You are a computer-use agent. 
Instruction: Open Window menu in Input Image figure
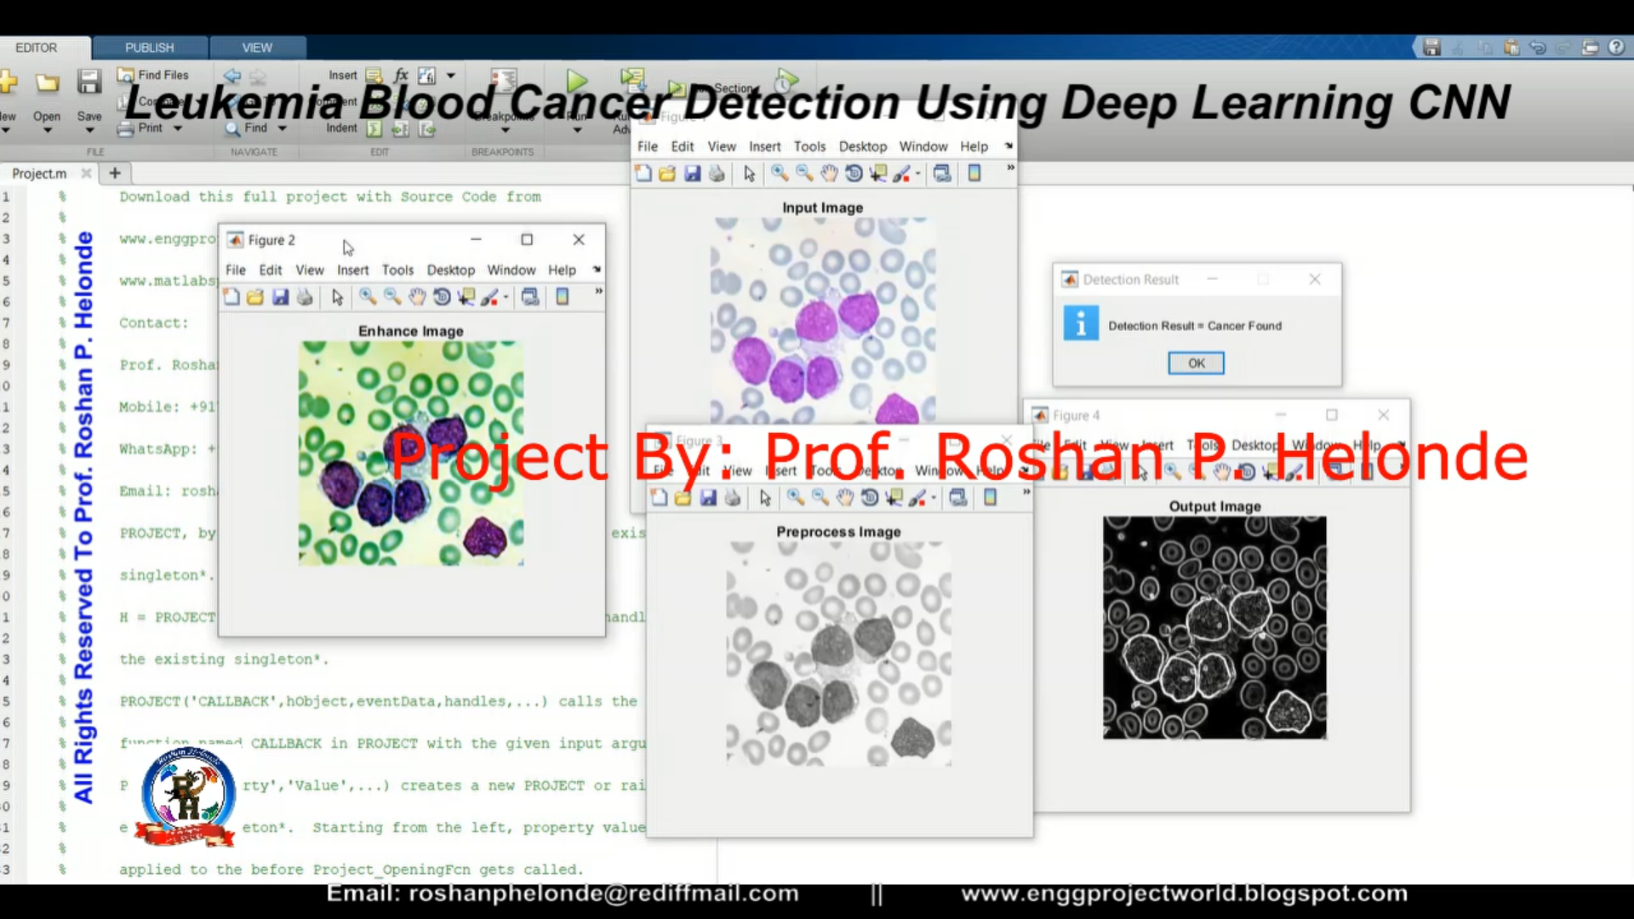(x=923, y=146)
